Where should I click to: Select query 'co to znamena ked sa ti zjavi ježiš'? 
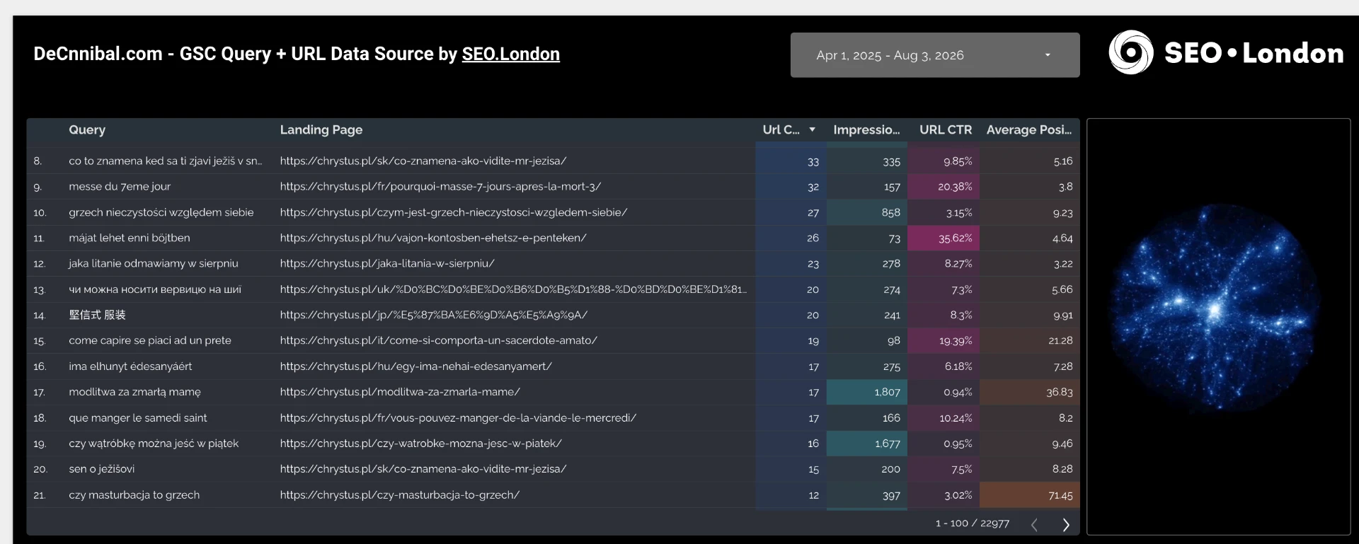tap(165, 161)
